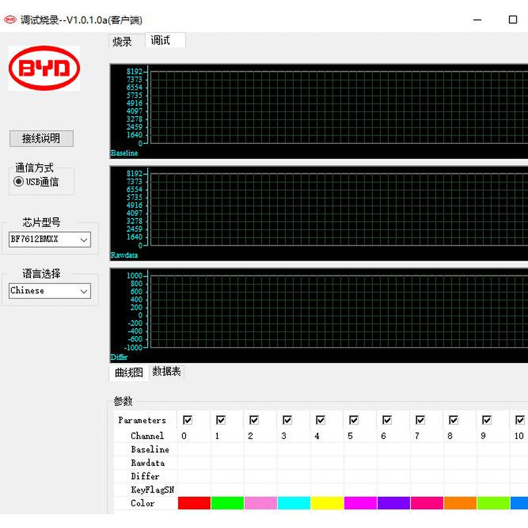This screenshot has width=528, height=528.
Task: Click the BYD logo image
Action: point(44,68)
